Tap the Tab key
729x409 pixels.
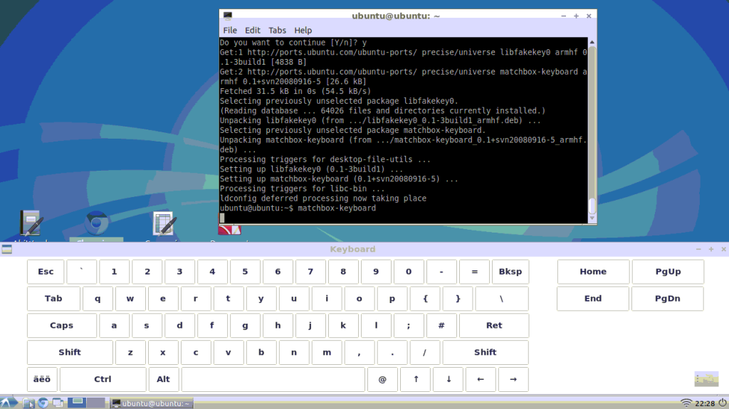click(x=53, y=298)
